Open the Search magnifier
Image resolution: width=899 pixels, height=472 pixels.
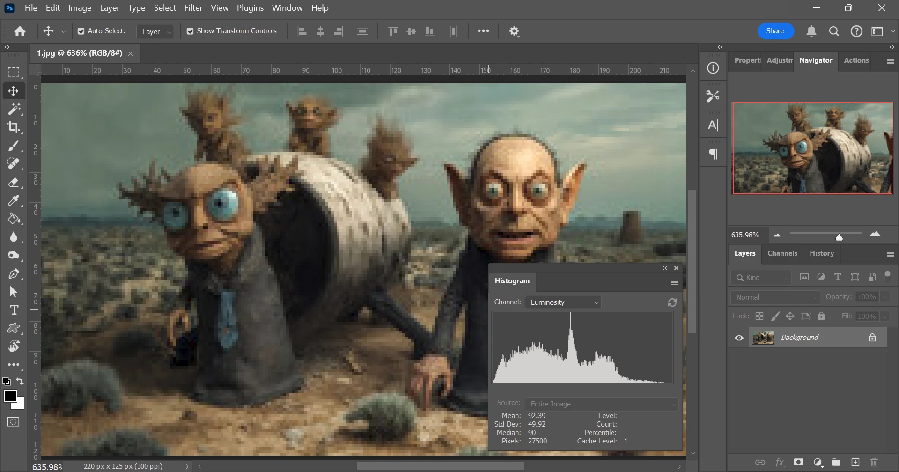(x=834, y=31)
